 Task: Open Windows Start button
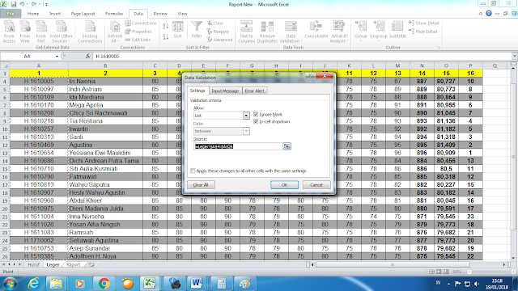10,284
